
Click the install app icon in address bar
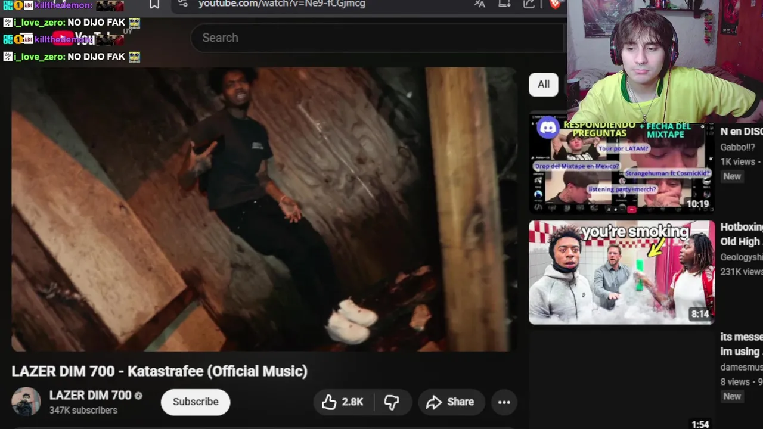[x=504, y=4]
